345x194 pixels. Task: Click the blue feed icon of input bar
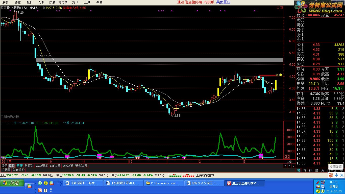(341, 175)
